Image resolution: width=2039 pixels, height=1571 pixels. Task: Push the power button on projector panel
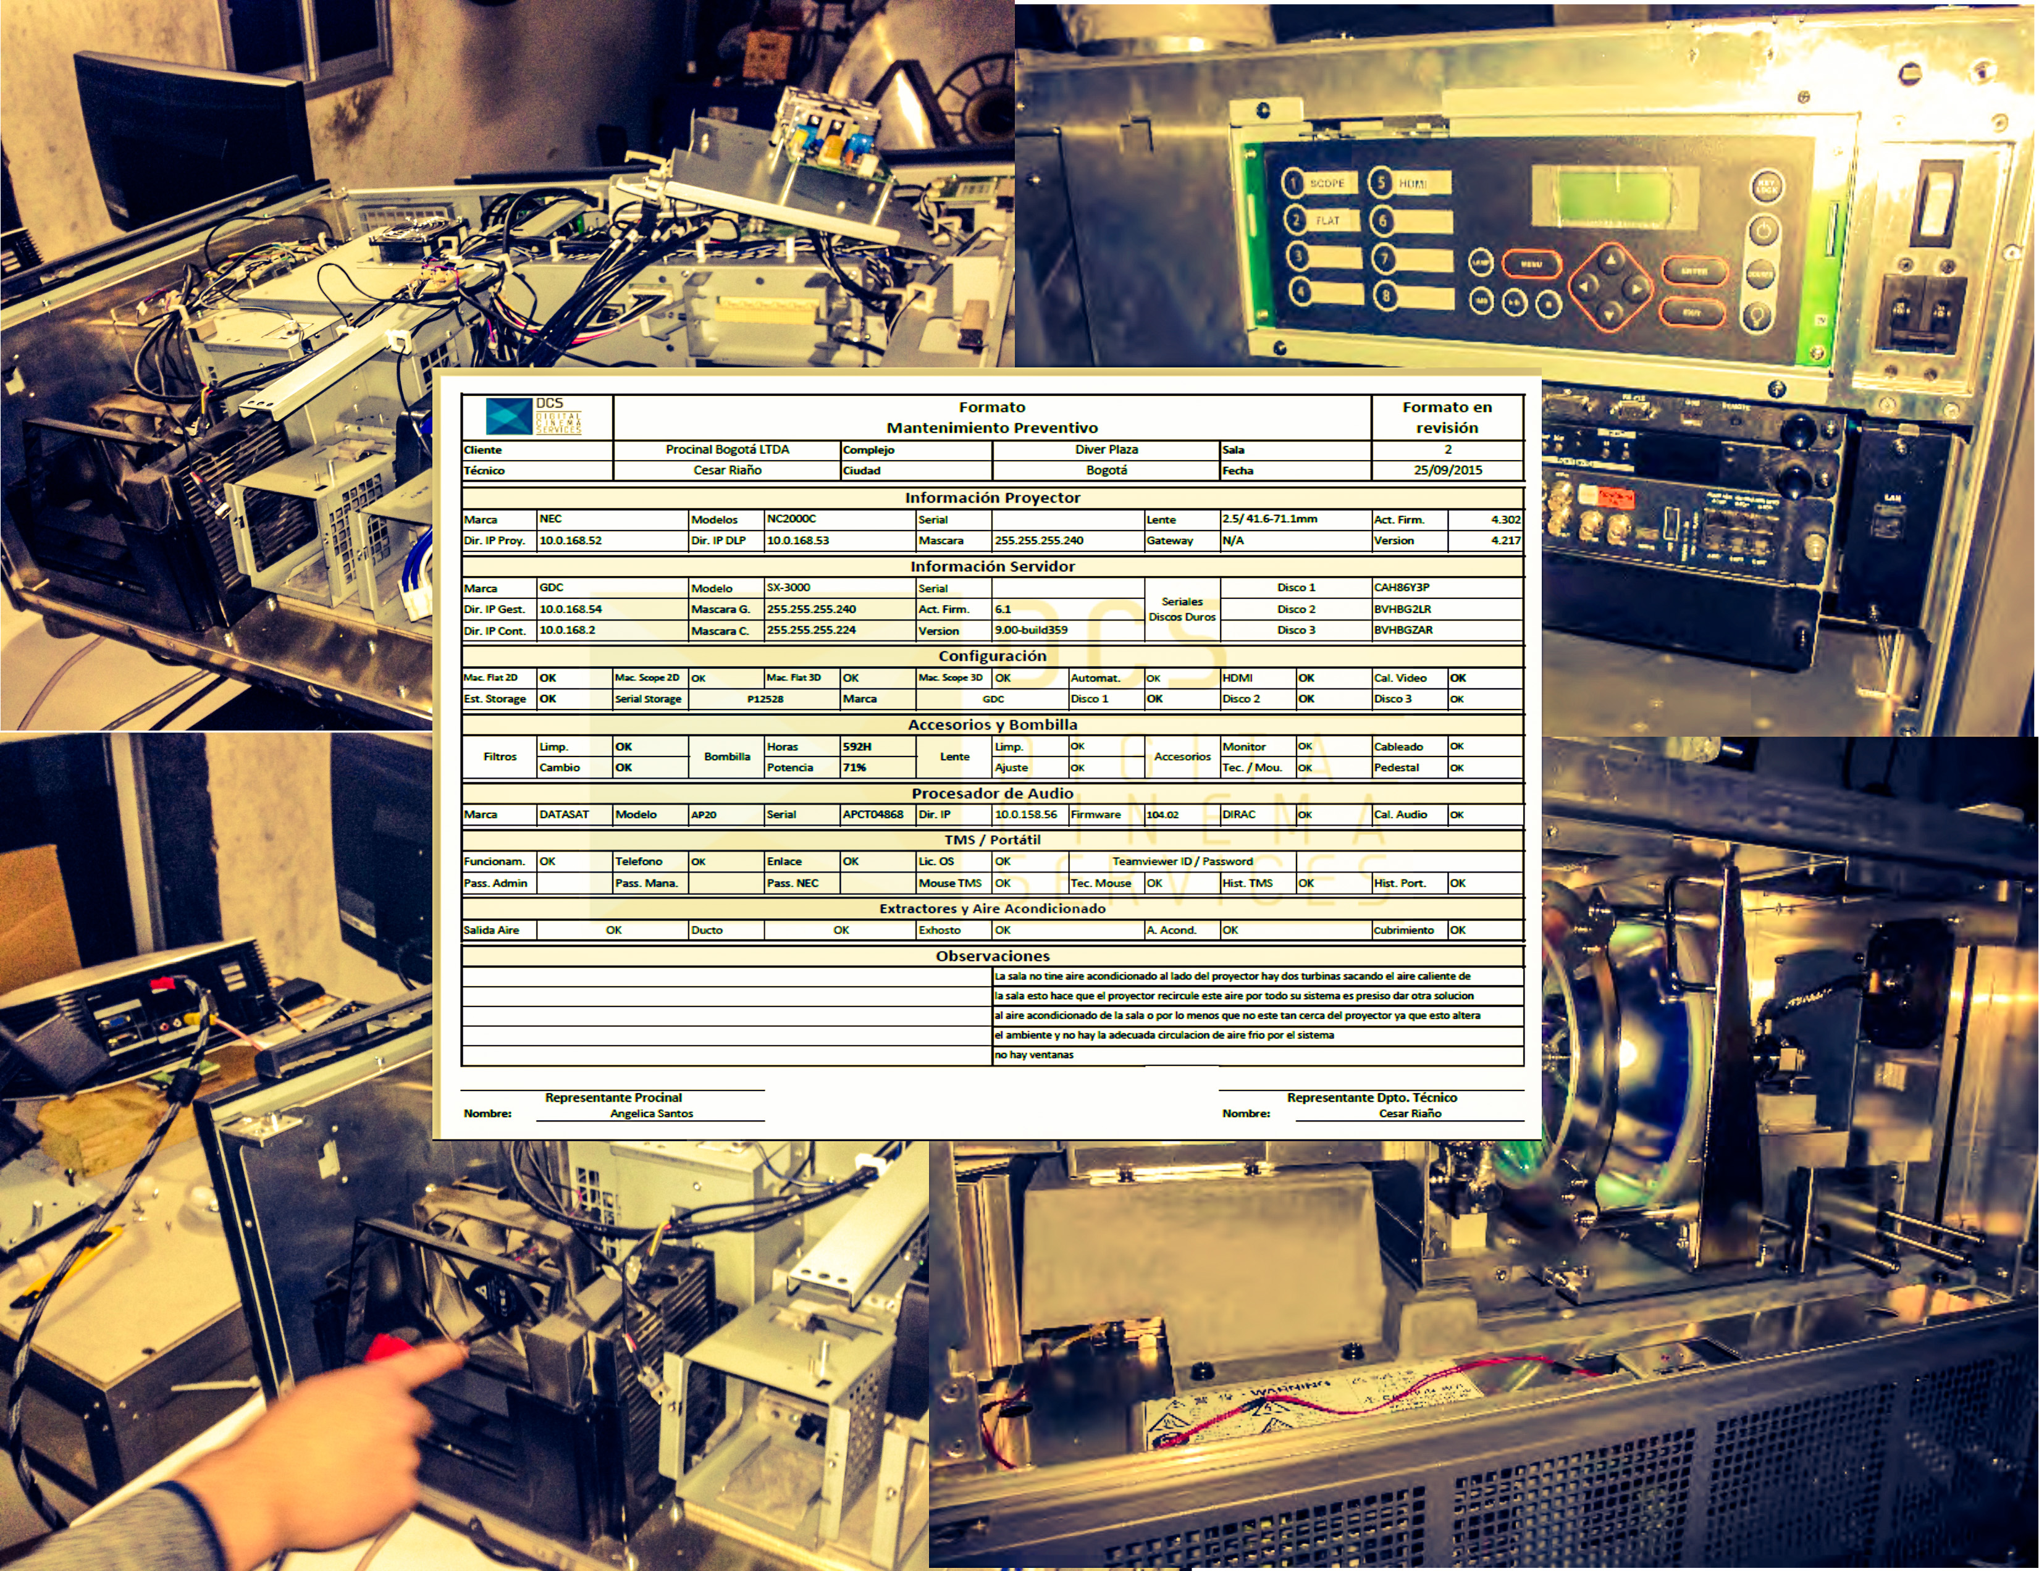1765,230
